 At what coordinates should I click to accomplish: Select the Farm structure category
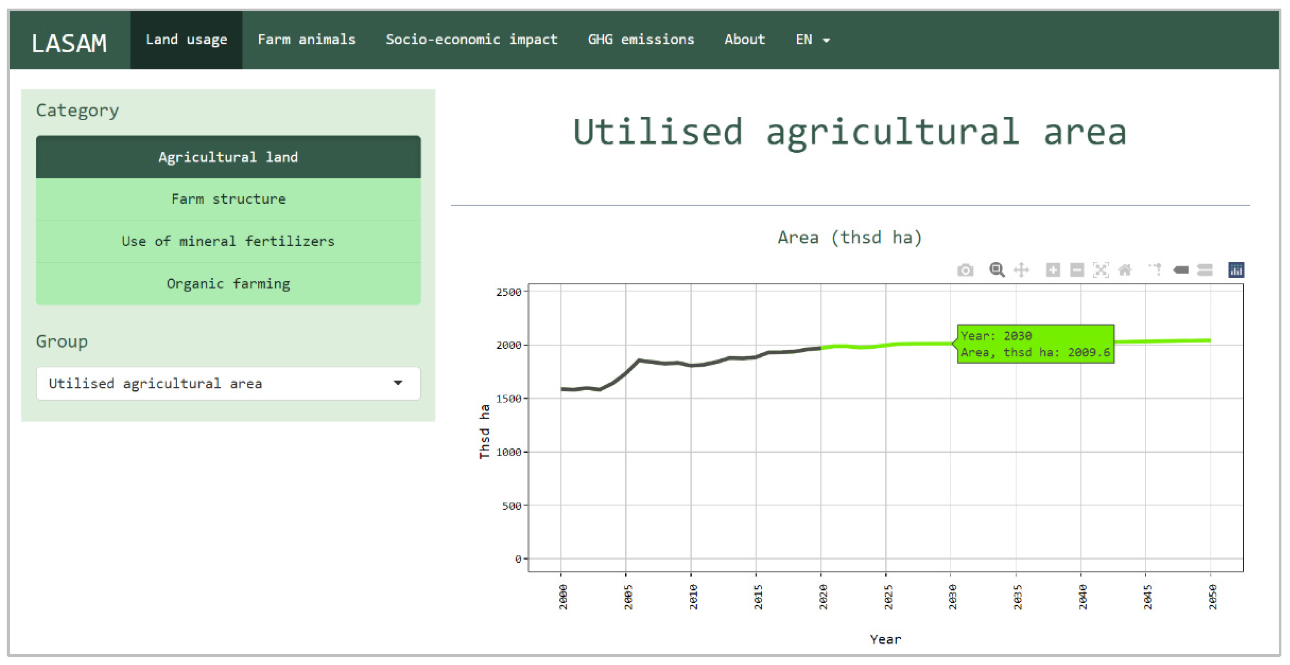228,199
